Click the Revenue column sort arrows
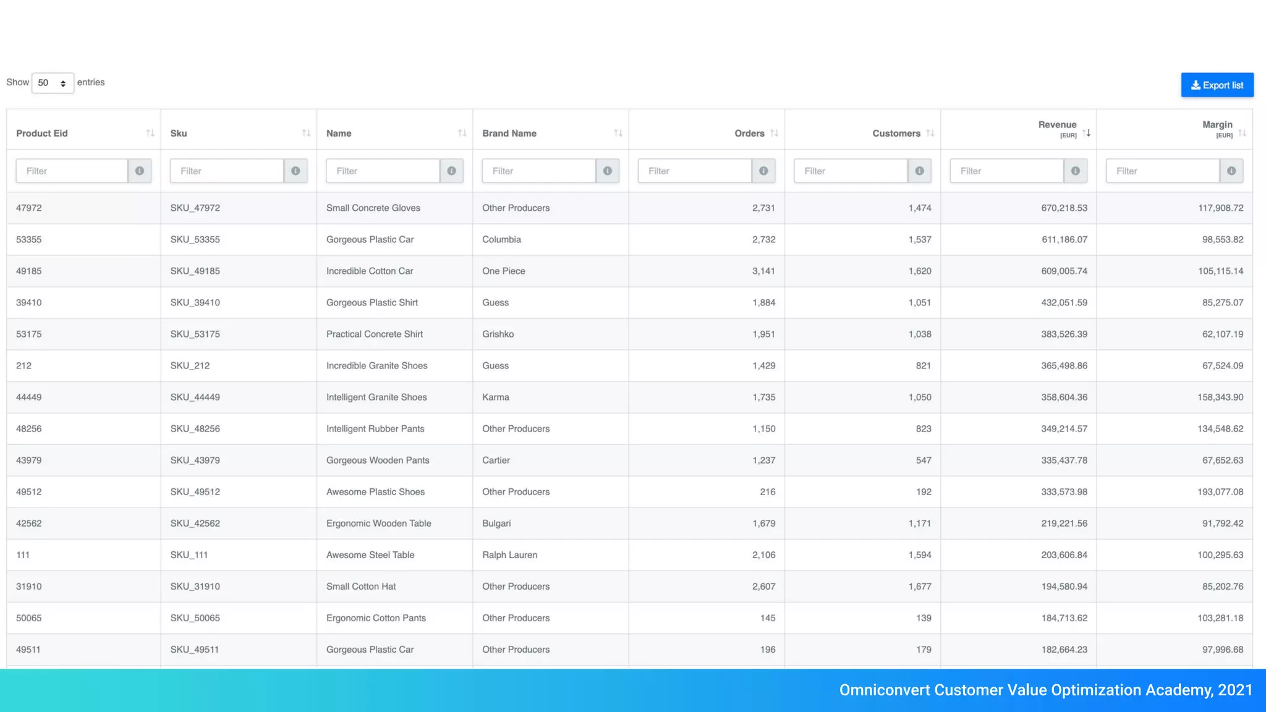The width and height of the screenshot is (1266, 712). point(1086,133)
